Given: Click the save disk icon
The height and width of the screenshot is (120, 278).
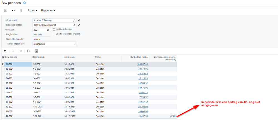Looking at the screenshot, I should 5,11.
